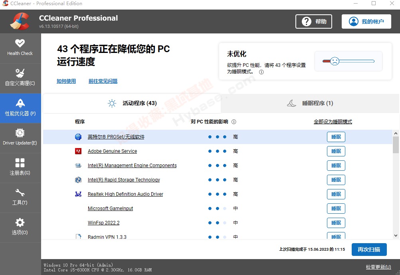Open Adobe Genuine Service link
The width and height of the screenshot is (400, 275).
pyautogui.click(x=112, y=151)
